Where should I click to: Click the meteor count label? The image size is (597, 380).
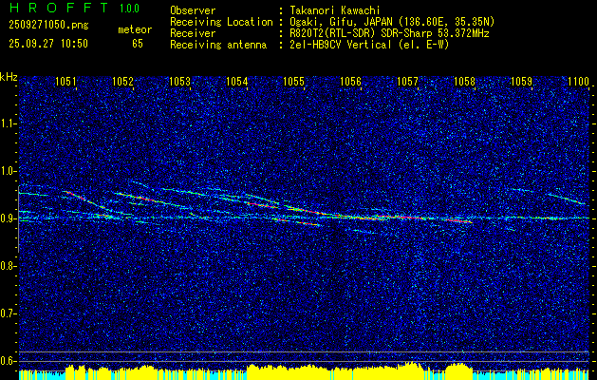pos(135,29)
